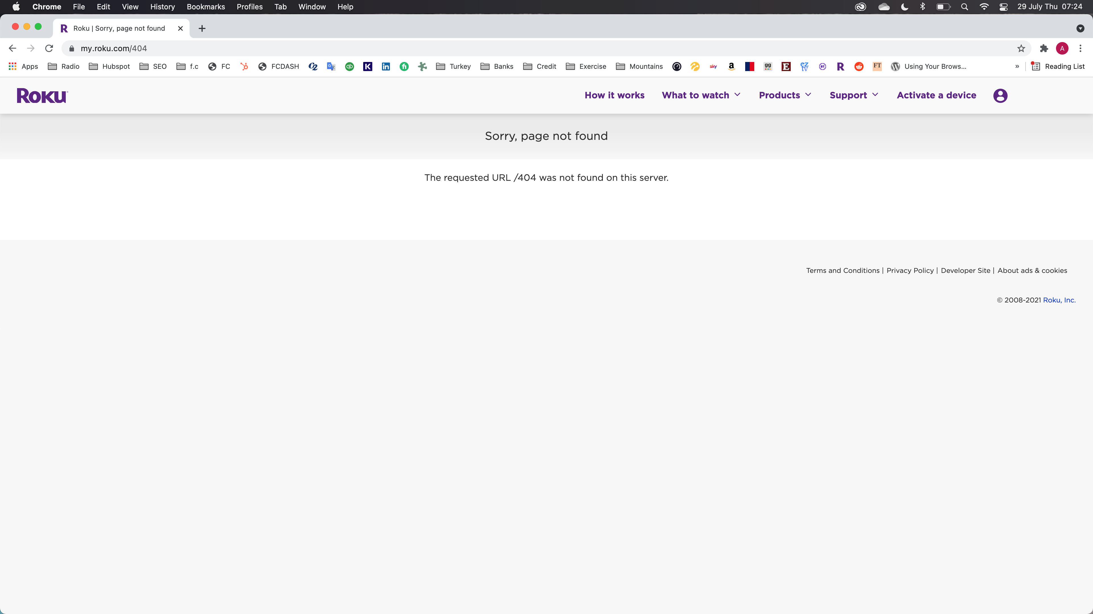Open the Wi-Fi menu bar icon
The width and height of the screenshot is (1093, 614).
coord(984,7)
